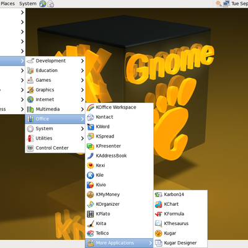Launch KOffice Workspace from its label

(x=116, y=107)
